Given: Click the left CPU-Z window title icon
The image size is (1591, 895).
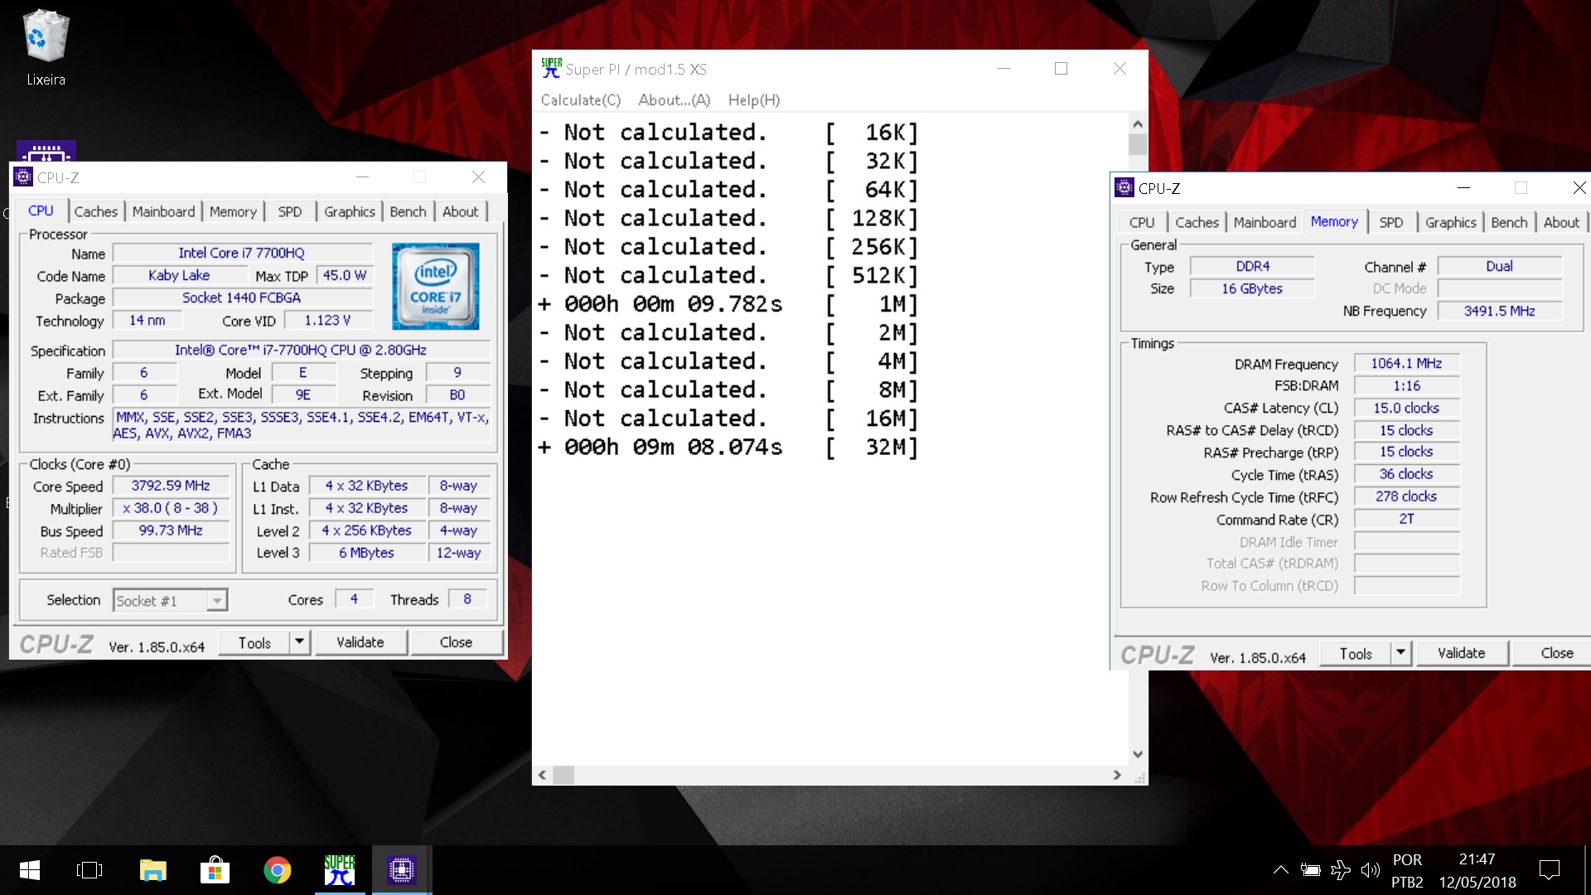Looking at the screenshot, I should coord(24,177).
